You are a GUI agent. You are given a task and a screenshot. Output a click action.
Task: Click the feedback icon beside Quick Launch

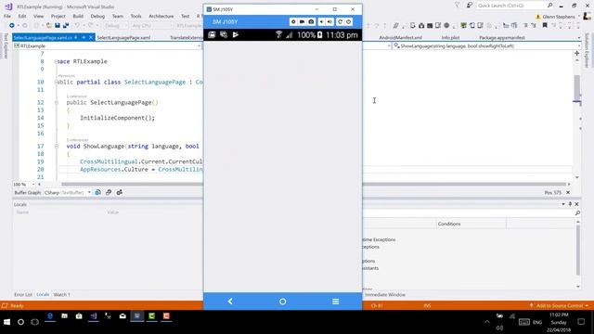tap(469, 6)
